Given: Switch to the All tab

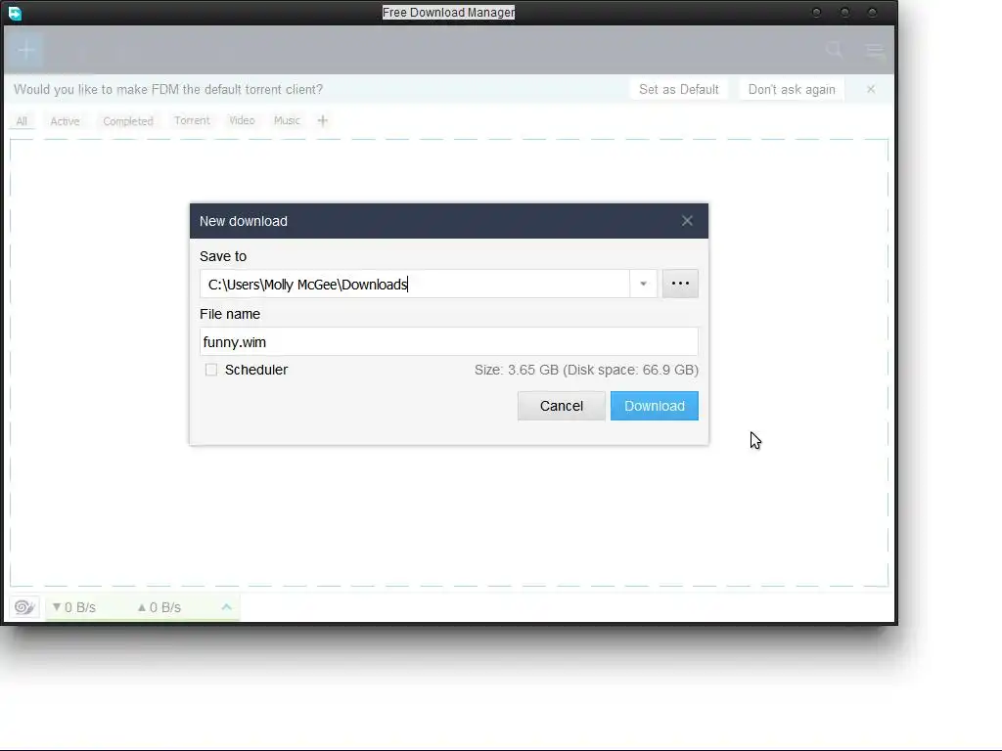Looking at the screenshot, I should point(22,121).
